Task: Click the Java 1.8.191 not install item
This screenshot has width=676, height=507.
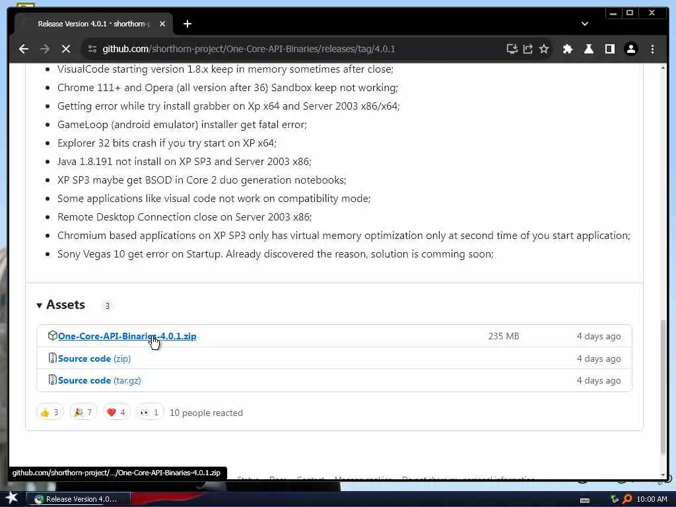Action: tap(184, 162)
